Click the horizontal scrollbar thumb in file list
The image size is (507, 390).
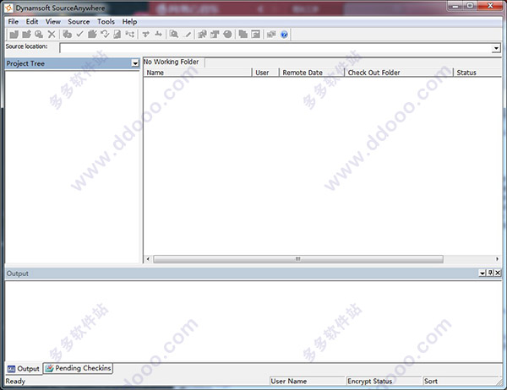coord(298,259)
